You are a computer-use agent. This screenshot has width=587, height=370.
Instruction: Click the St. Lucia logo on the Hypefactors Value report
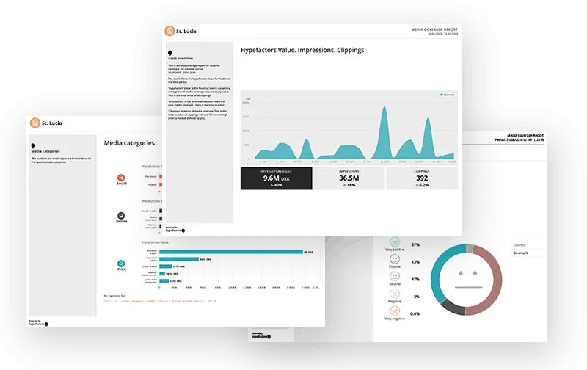[x=169, y=31]
